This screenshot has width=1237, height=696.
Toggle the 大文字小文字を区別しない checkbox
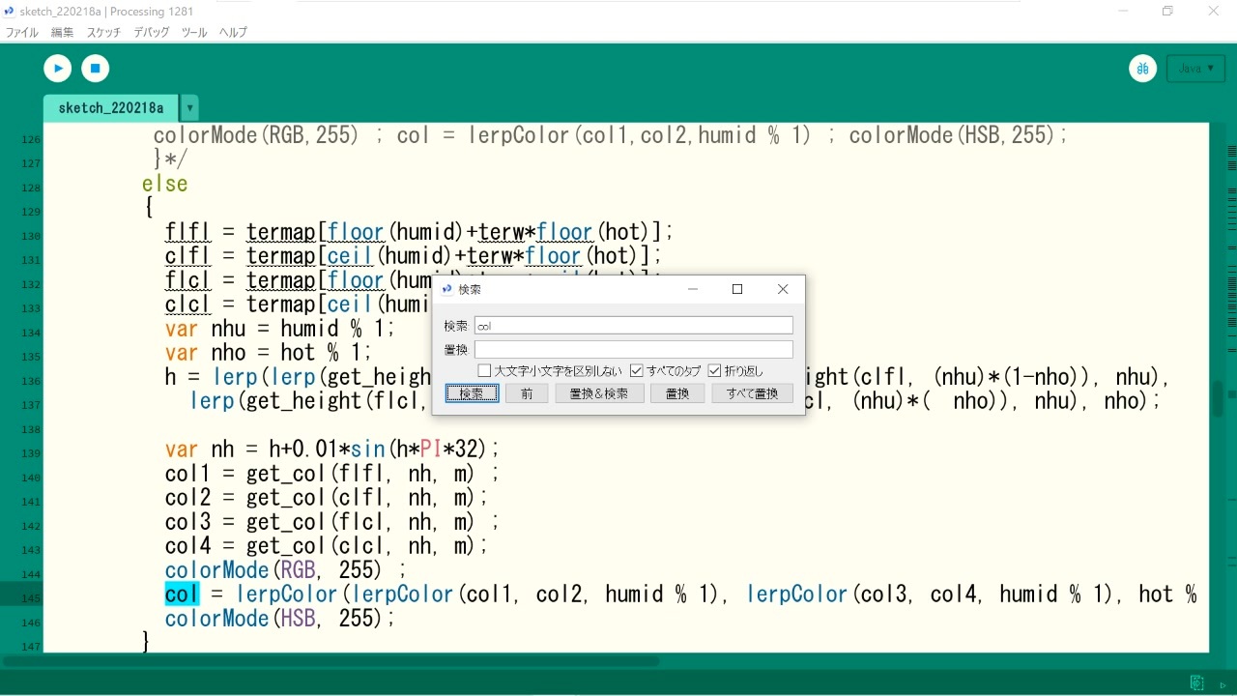coord(484,370)
